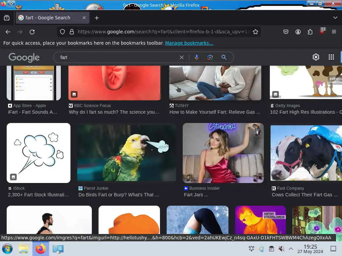
Task: Open clipboard manager tray icon
Action: (x=271, y=248)
